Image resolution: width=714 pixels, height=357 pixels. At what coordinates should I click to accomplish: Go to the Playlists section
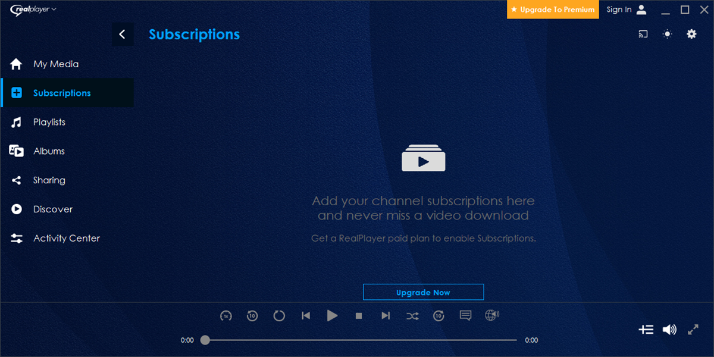pyautogui.click(x=49, y=122)
